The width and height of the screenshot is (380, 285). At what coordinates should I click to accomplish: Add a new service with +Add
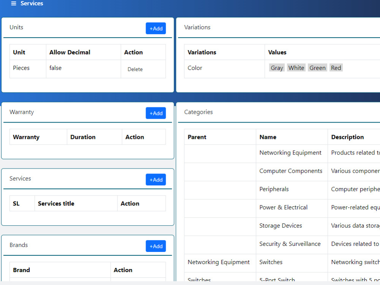click(x=155, y=180)
